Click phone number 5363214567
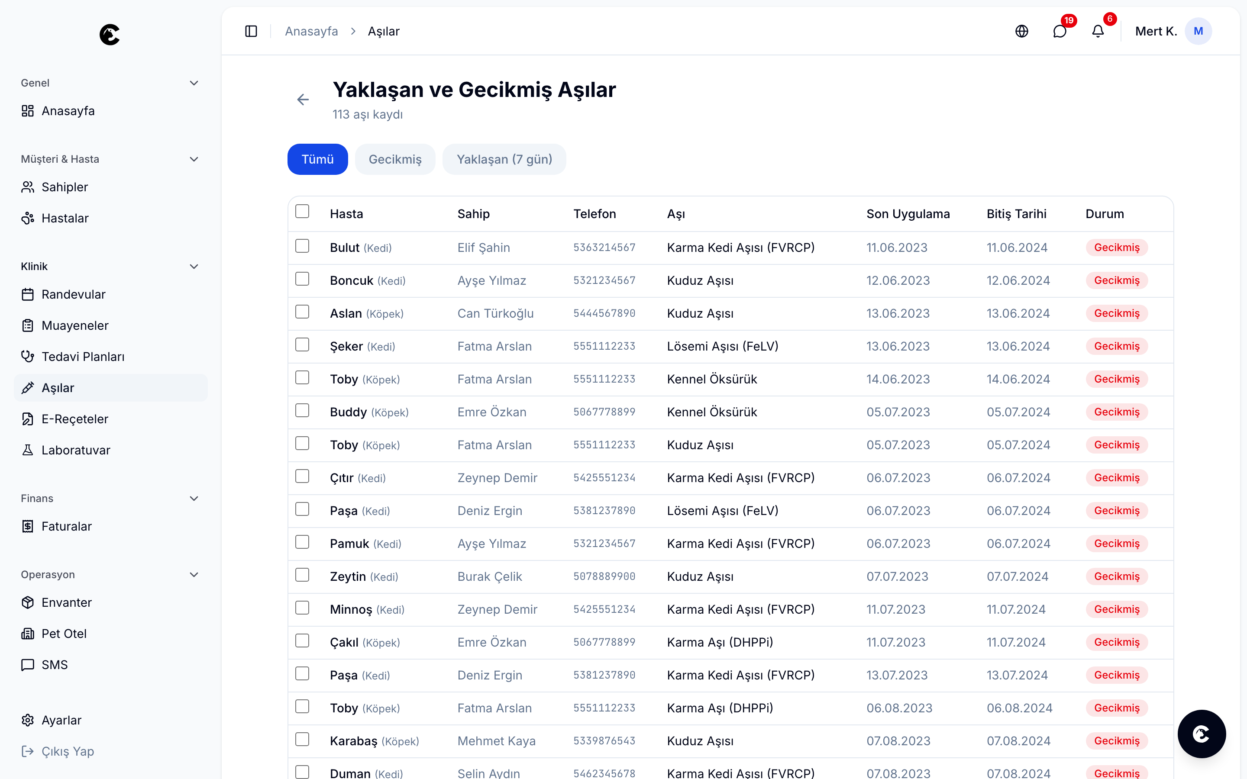 [x=604, y=248]
